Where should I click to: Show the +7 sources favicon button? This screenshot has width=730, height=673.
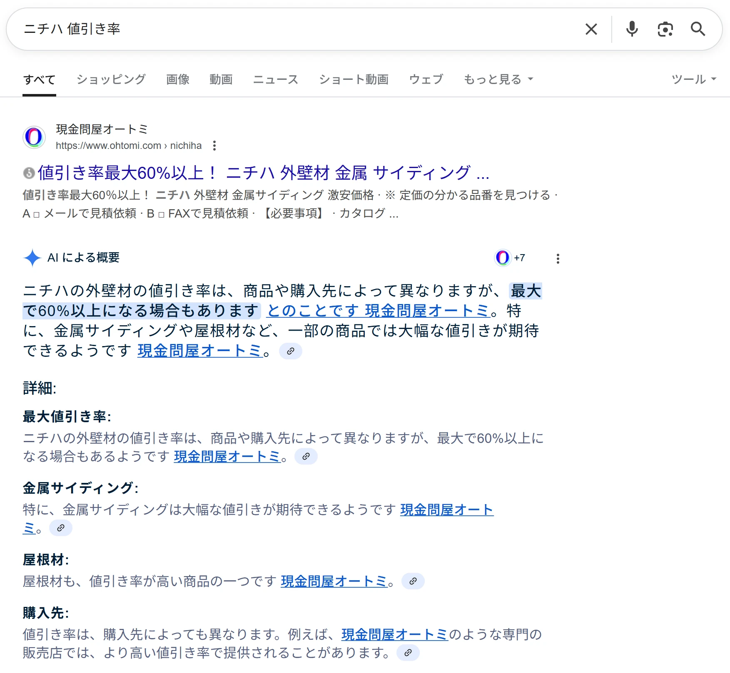tap(510, 258)
